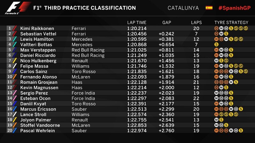255x143 pixels.
Task: Select the lone soft tyre in Bottas's row
Action: click(216, 44)
